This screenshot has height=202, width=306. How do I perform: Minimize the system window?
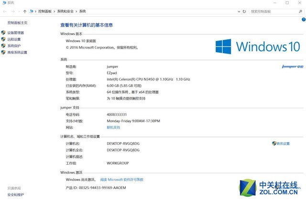point(275,3)
